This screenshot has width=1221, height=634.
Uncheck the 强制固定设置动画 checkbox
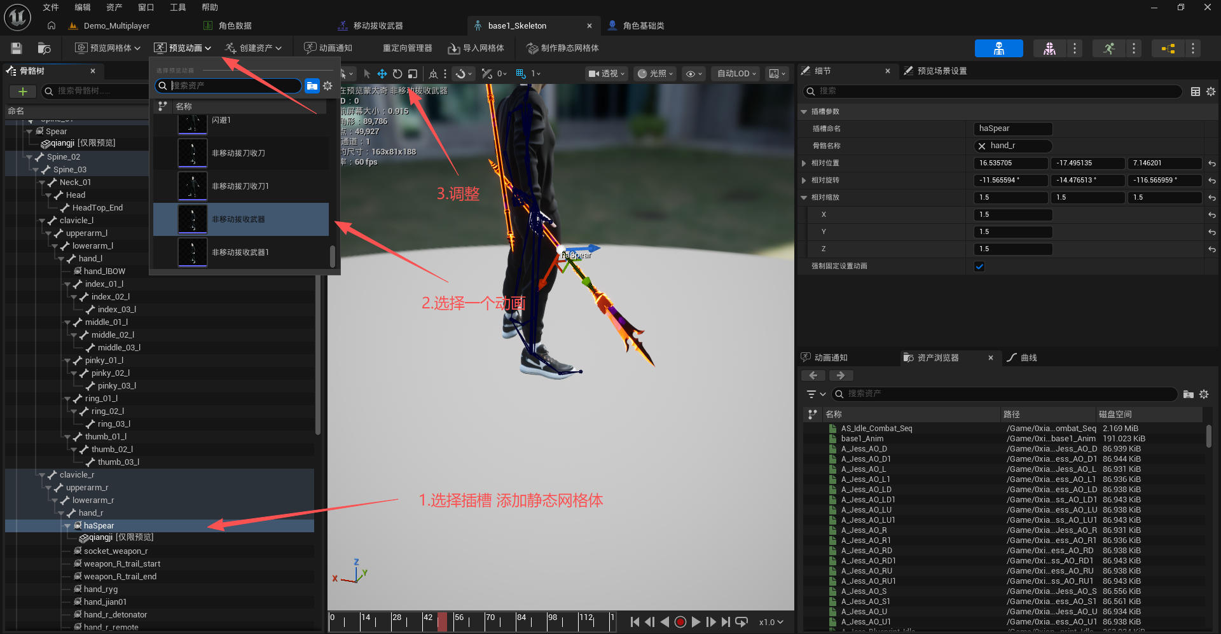point(979,266)
